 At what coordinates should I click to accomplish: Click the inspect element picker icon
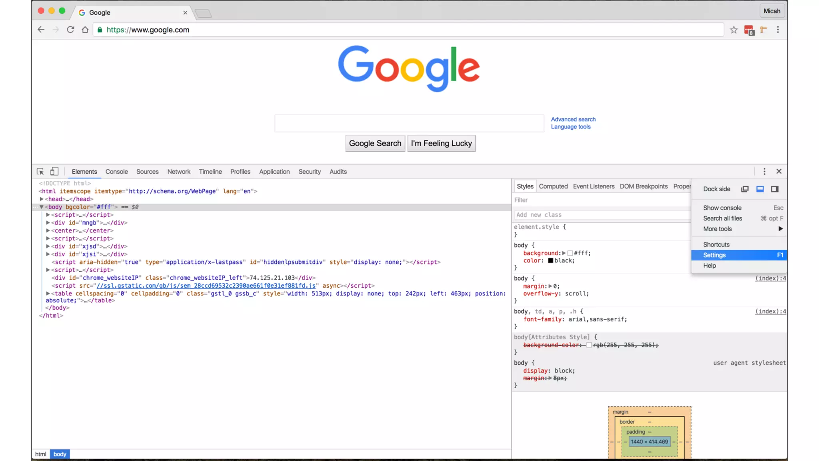[40, 171]
